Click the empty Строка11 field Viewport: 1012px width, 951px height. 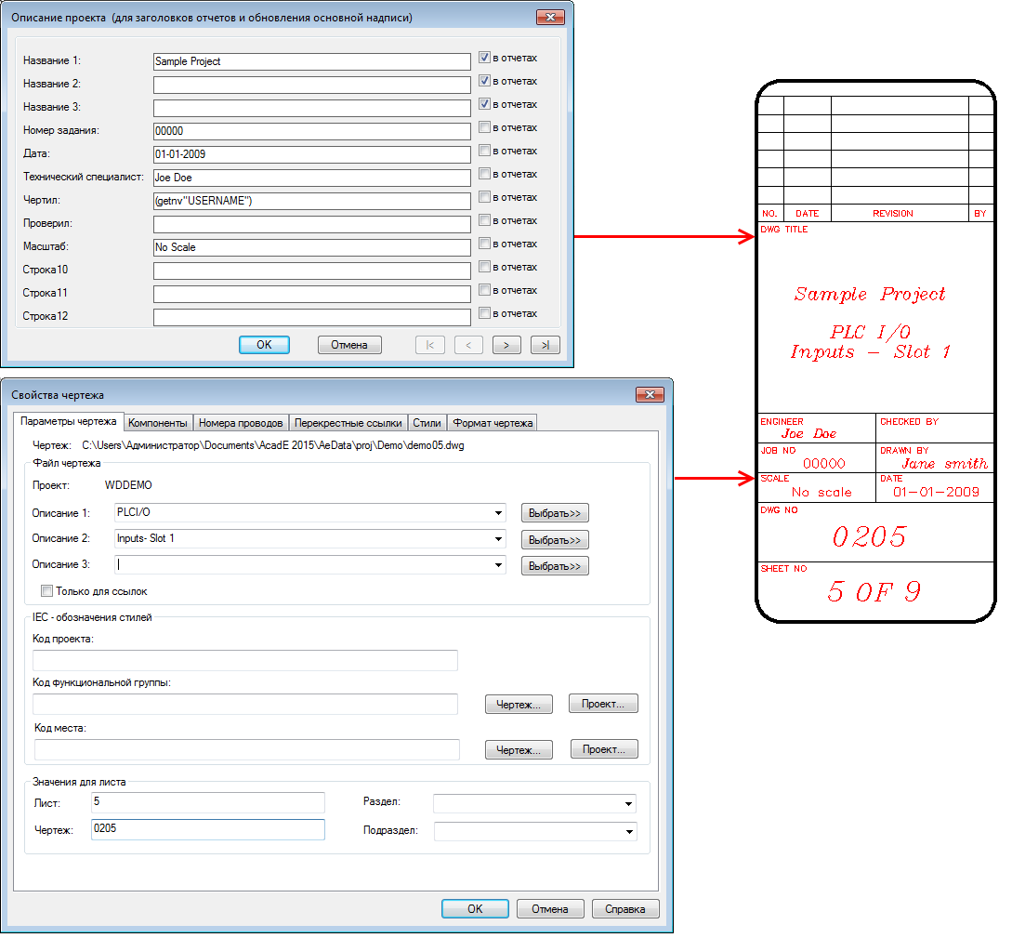tap(311, 294)
